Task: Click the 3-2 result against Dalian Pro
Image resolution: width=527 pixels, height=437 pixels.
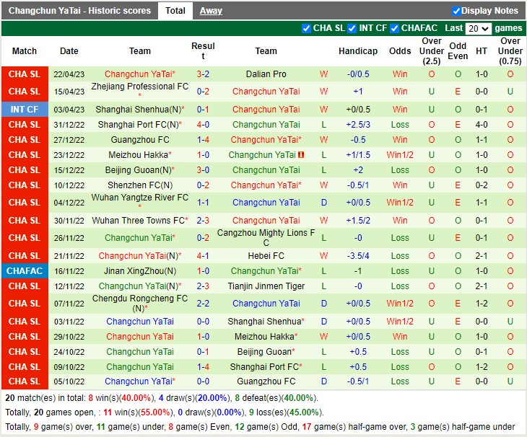Action: coord(203,74)
